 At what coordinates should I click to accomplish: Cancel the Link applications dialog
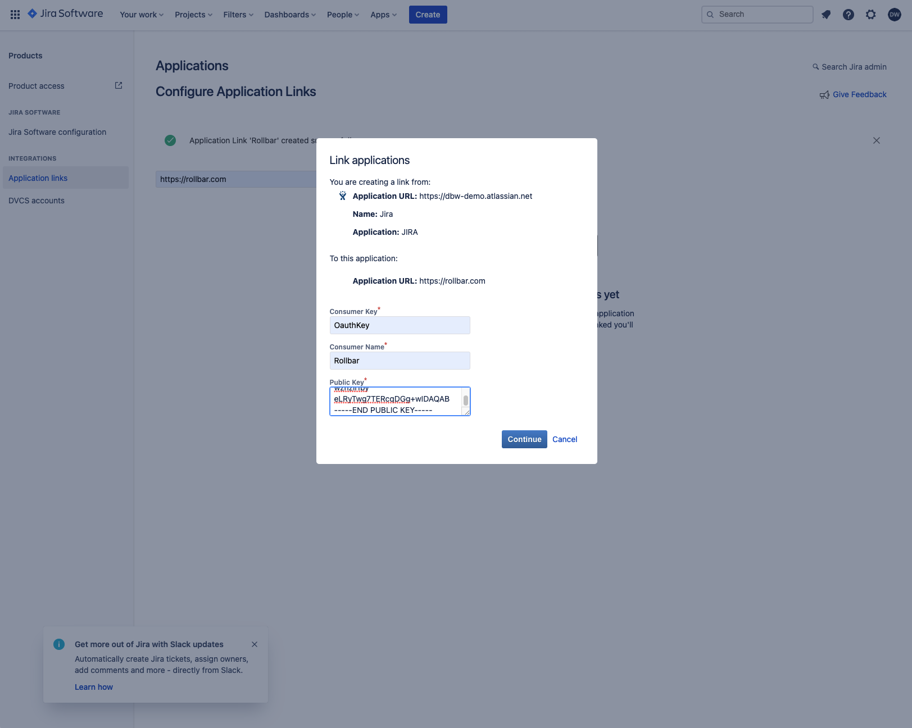[x=565, y=439]
